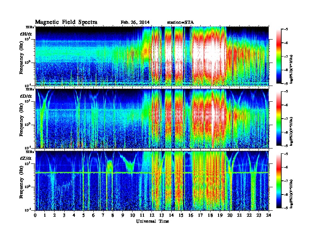Click the time axis tick label "7"
The height and width of the screenshot is (247, 320).
(x=103, y=215)
